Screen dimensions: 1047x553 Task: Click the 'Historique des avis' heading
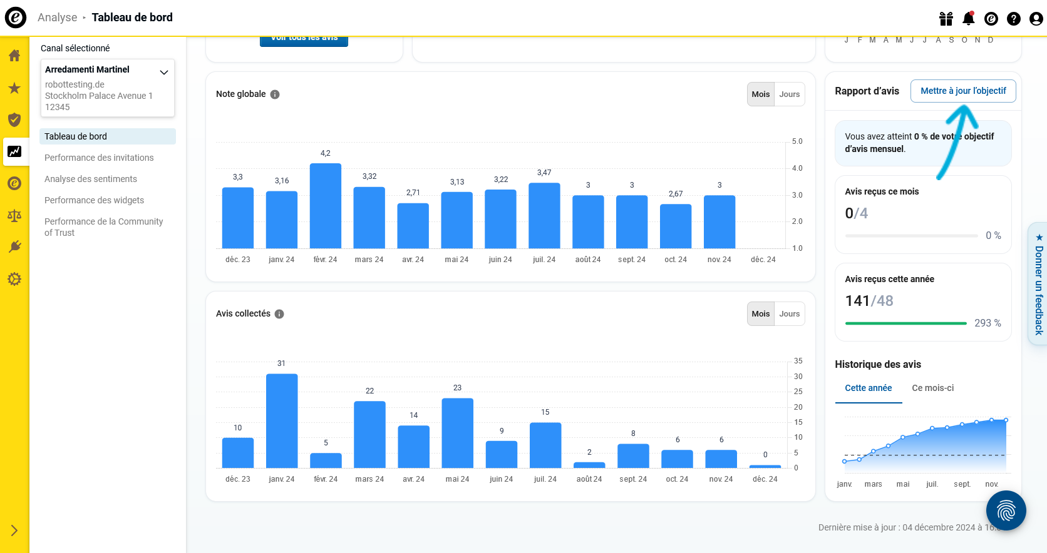click(x=878, y=365)
